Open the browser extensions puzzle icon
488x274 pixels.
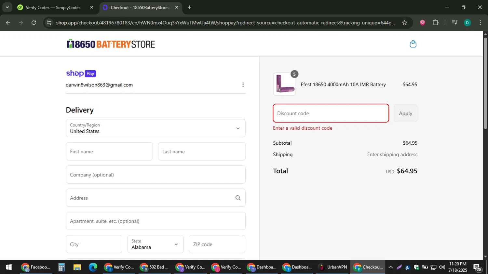pos(435,23)
